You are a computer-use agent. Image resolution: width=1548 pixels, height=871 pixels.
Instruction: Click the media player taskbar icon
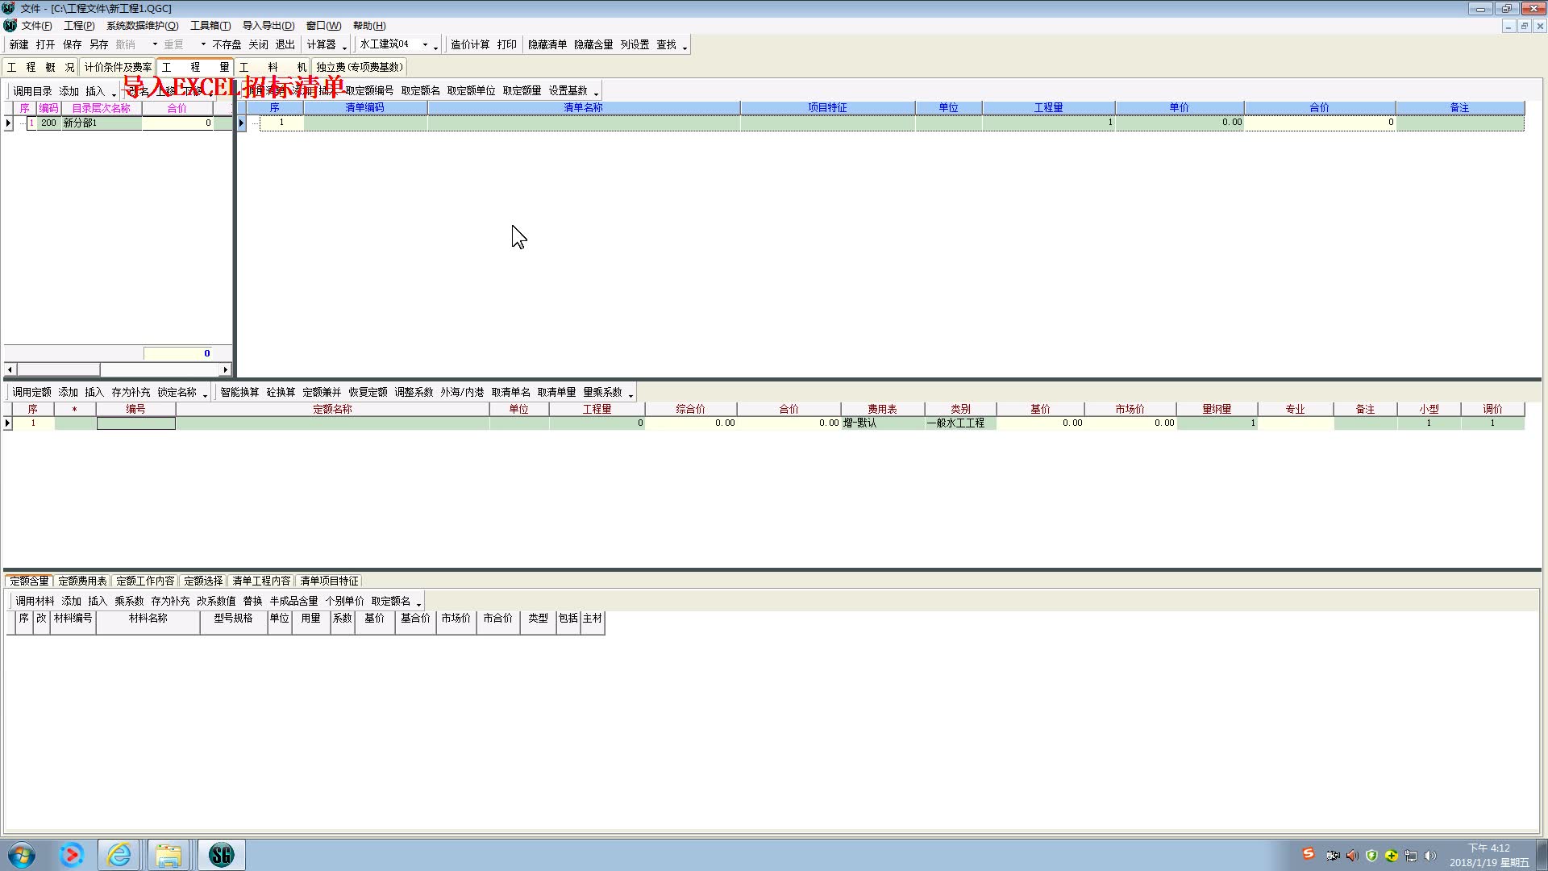(x=71, y=855)
